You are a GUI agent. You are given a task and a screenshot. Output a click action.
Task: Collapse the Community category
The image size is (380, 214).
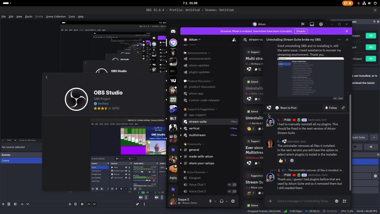[194, 144]
